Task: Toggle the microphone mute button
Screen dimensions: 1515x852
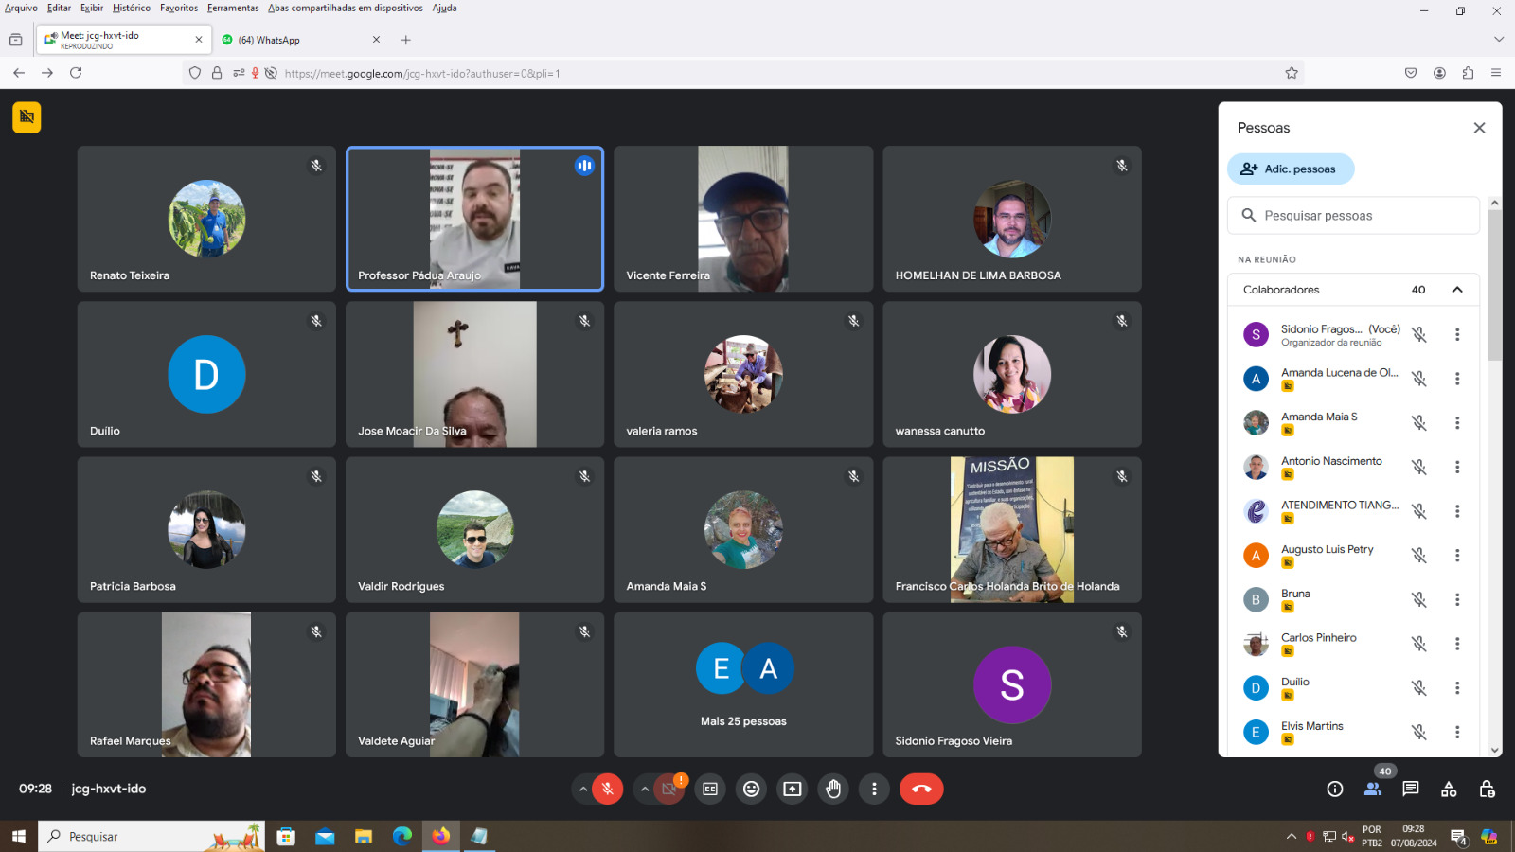Action: pos(608,789)
